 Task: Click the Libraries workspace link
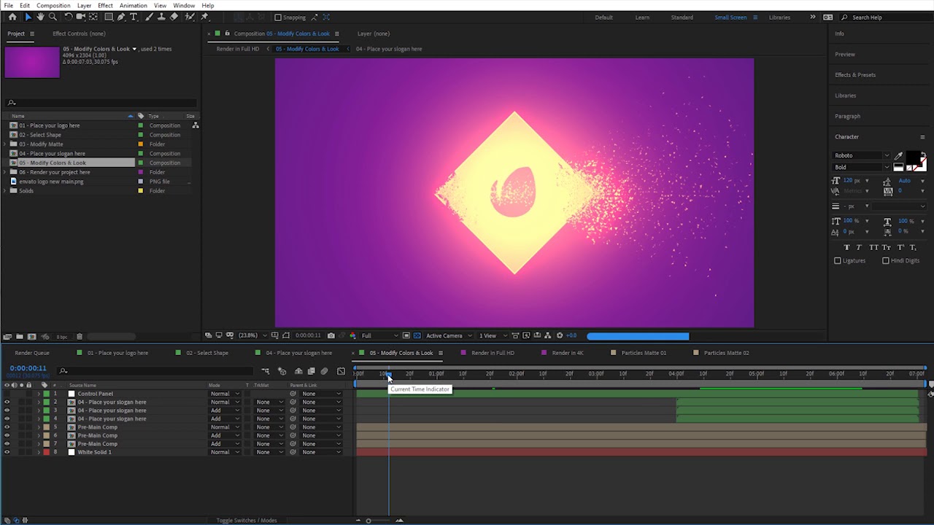(x=779, y=17)
